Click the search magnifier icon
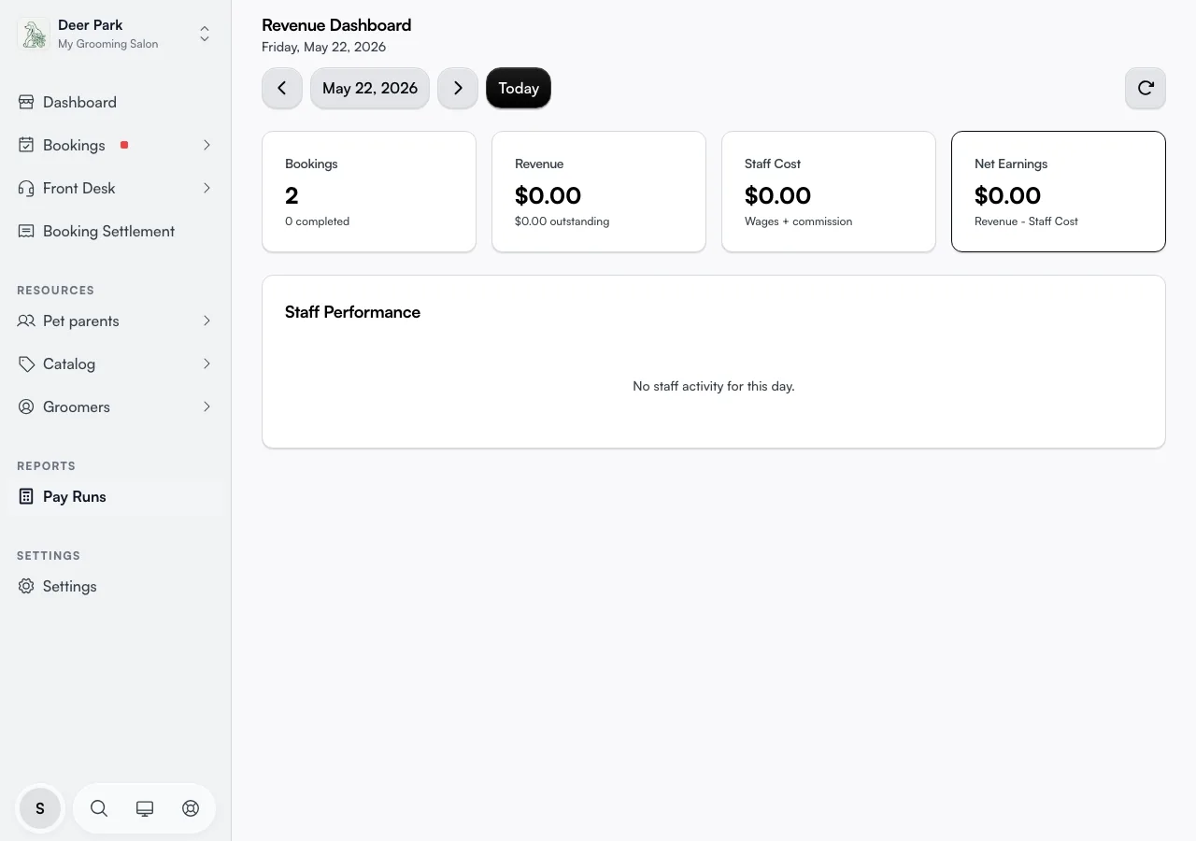This screenshot has height=841, width=1196. point(99,808)
